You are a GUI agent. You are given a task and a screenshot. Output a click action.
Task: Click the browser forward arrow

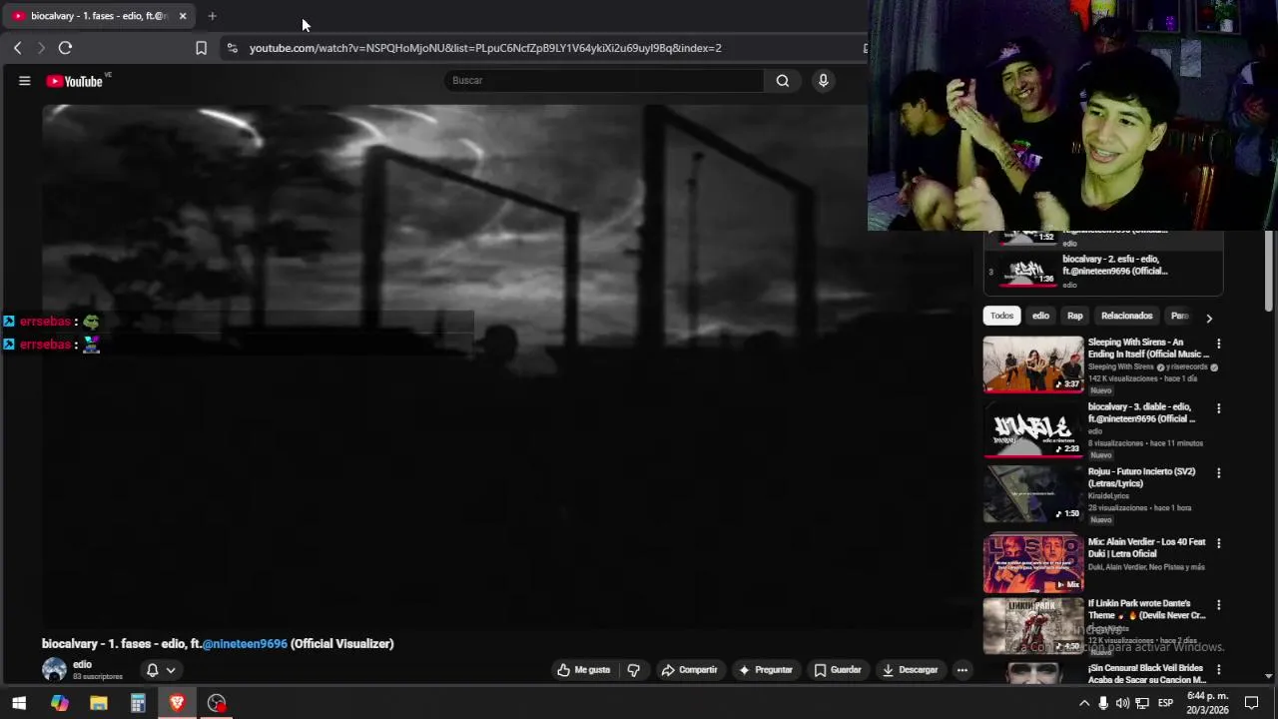(41, 48)
